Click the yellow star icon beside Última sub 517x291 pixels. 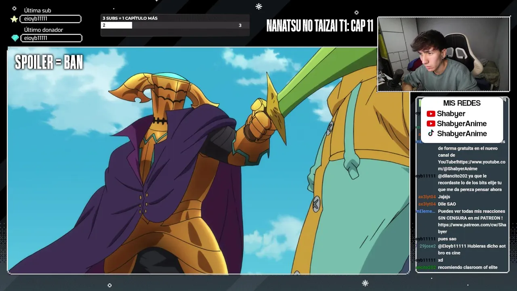point(15,19)
